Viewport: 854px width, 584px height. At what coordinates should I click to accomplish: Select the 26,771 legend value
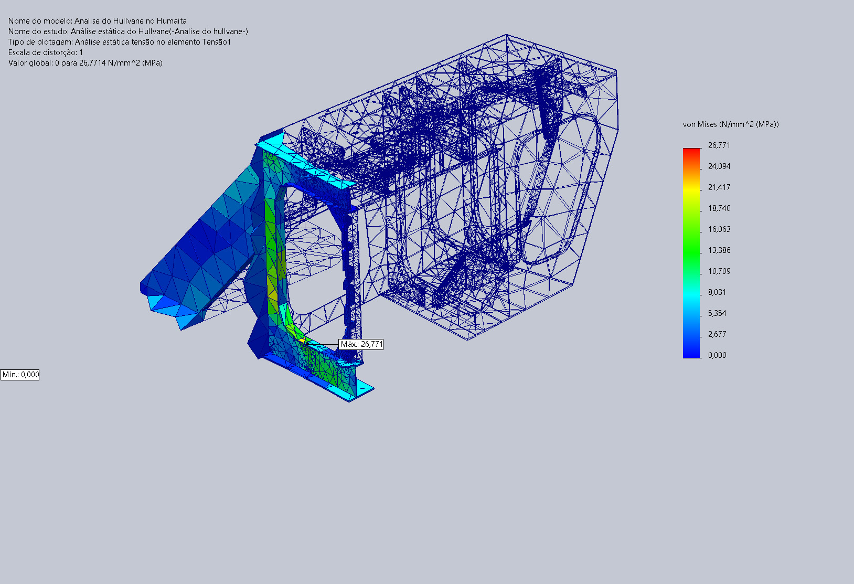(719, 145)
